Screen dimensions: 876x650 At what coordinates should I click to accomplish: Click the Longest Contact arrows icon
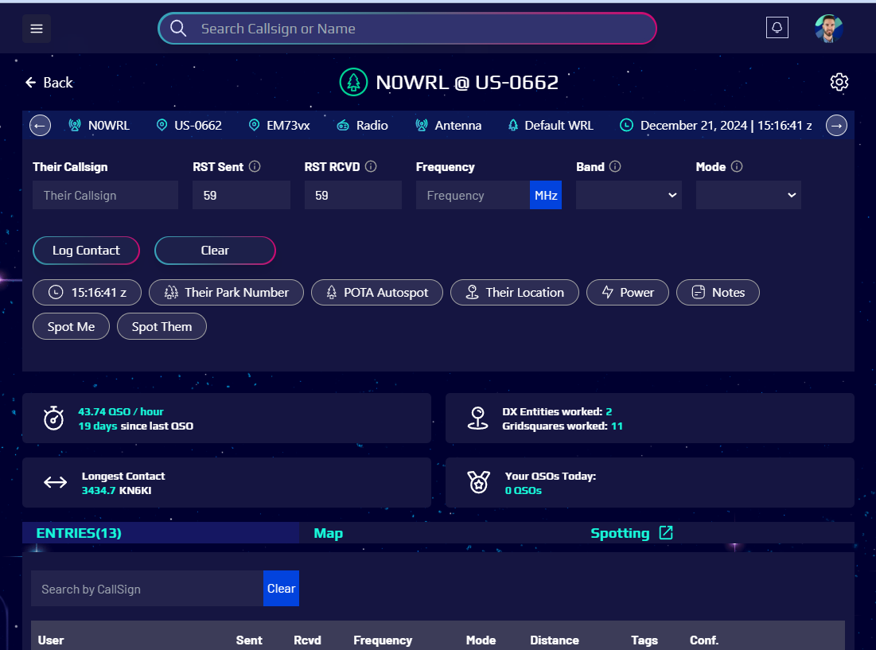click(56, 482)
